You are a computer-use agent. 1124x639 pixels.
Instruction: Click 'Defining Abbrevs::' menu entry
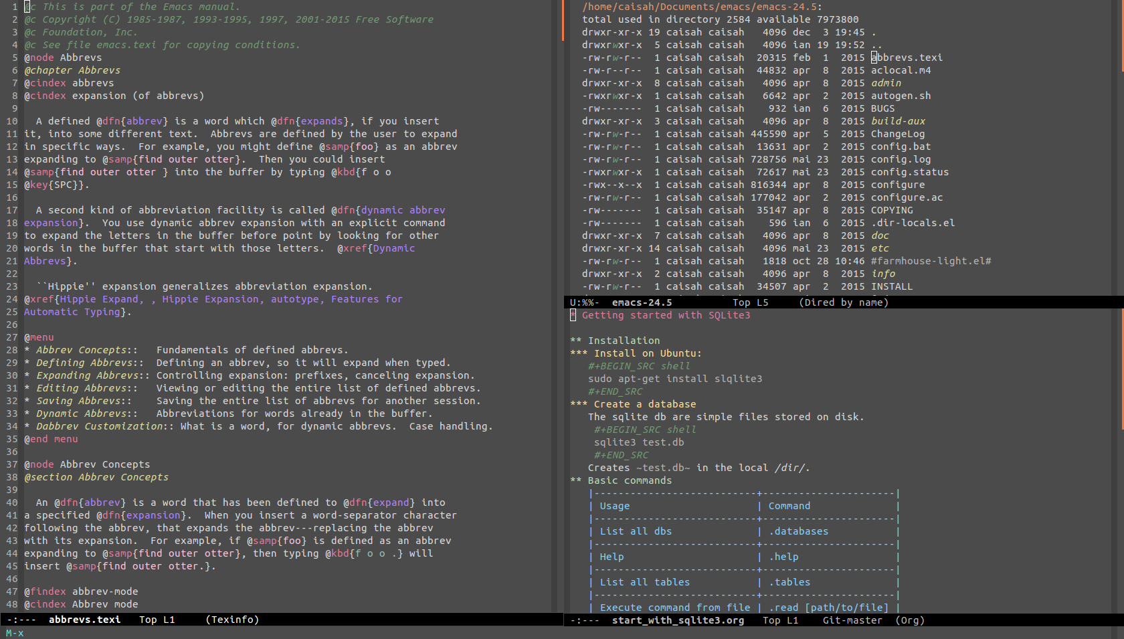(x=90, y=363)
